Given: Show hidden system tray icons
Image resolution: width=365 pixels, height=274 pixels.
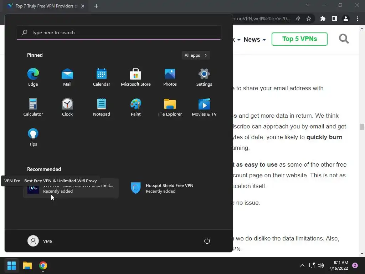Looking at the screenshot, I should [x=302, y=265].
